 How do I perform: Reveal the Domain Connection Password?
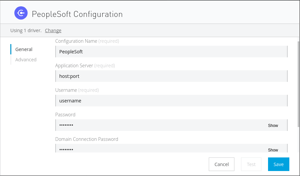tap(273, 150)
